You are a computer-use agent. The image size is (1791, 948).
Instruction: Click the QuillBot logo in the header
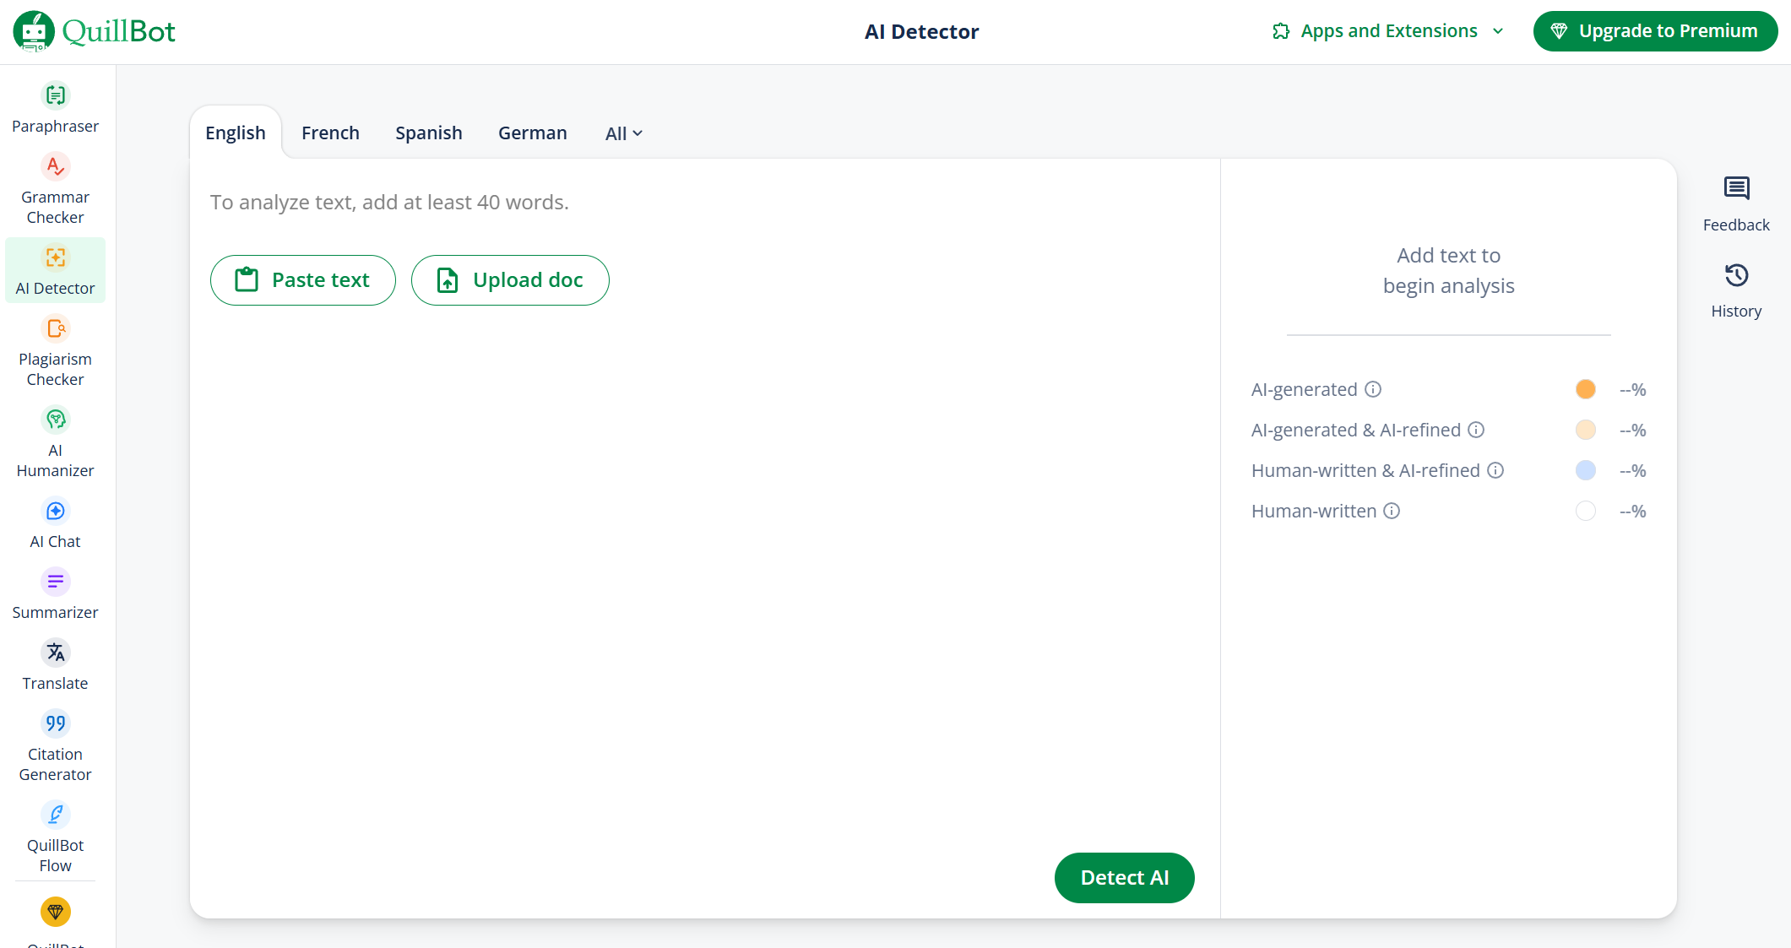point(95,31)
